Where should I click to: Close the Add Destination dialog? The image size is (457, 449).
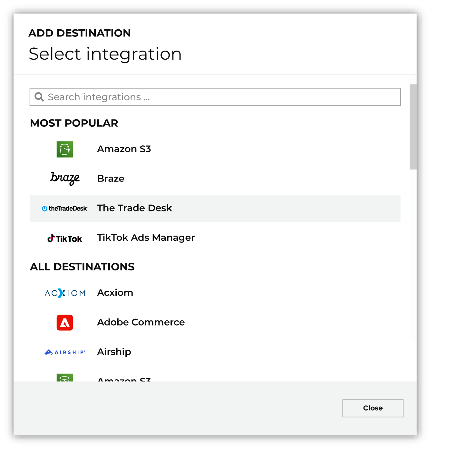coord(373,408)
